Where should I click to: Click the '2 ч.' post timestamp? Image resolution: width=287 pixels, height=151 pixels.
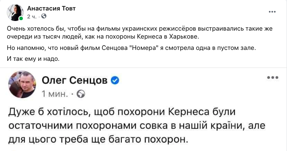tap(32, 17)
